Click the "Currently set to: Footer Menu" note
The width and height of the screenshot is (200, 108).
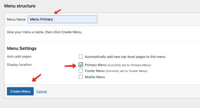pyautogui.click(x=126, y=71)
